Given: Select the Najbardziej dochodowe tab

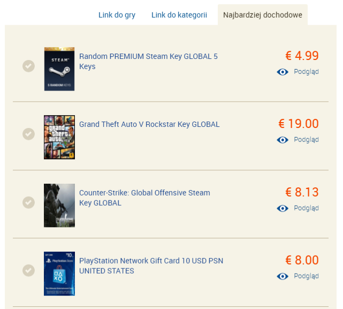Looking at the screenshot, I should 263,15.
